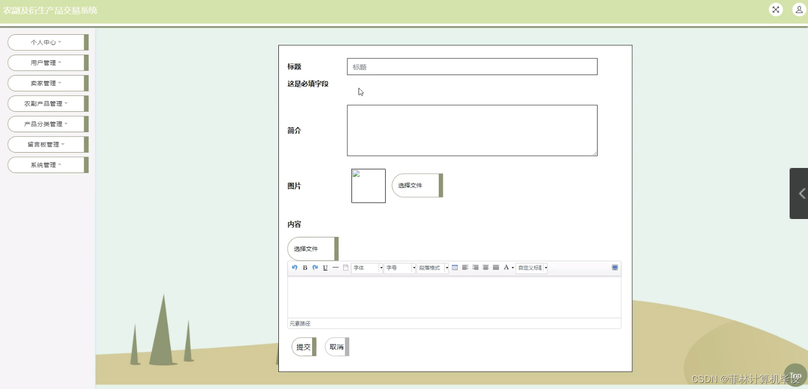The height and width of the screenshot is (389, 808).
Task: Expand the 产品分类管理 sidebar menu
Action: coord(48,124)
